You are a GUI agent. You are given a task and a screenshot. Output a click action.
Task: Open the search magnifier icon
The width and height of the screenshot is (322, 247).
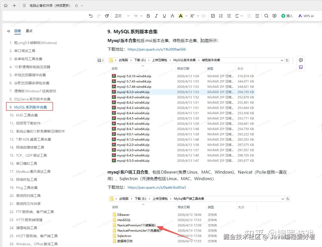coord(266,16)
